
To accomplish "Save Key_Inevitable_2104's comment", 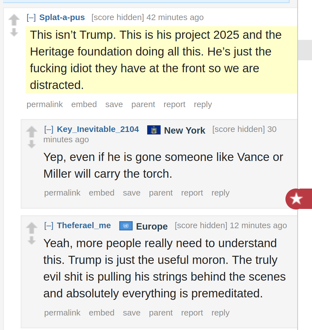I will (132, 193).
